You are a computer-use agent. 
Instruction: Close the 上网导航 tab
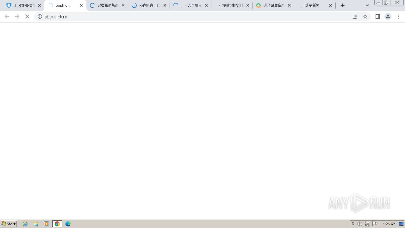[40, 5]
